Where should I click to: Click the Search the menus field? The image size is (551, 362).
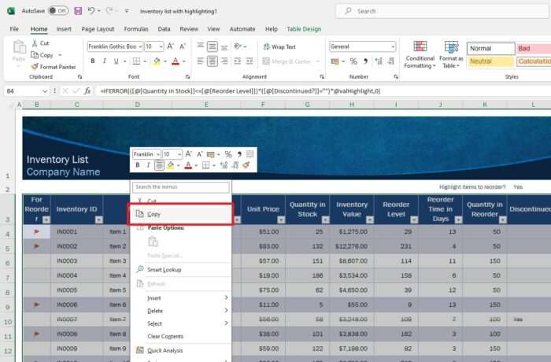[180, 187]
